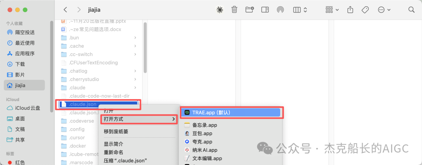This screenshot has height=165, width=422.
Task: Open 影片 in the sidebar
Action: (25, 75)
